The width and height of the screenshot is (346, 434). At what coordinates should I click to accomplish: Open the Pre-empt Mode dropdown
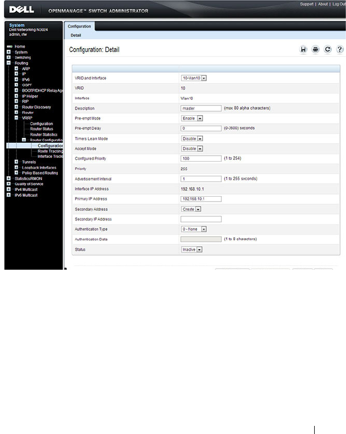point(192,118)
